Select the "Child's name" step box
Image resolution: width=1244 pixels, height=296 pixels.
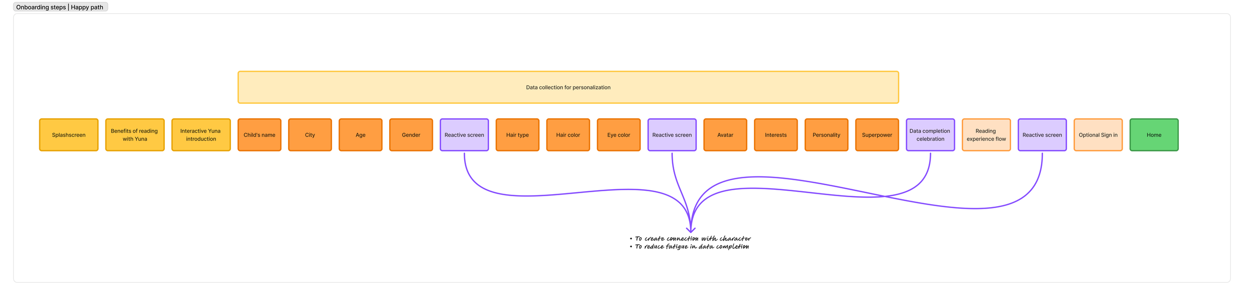(259, 135)
